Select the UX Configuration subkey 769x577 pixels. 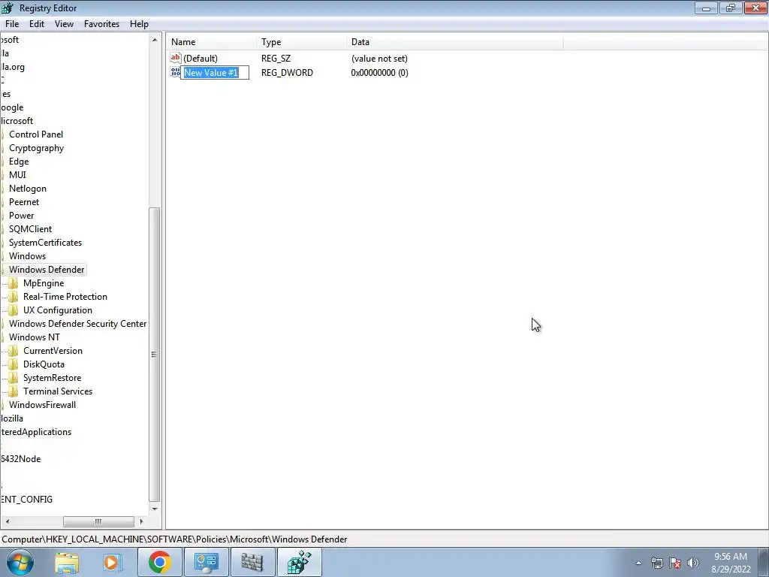(57, 310)
